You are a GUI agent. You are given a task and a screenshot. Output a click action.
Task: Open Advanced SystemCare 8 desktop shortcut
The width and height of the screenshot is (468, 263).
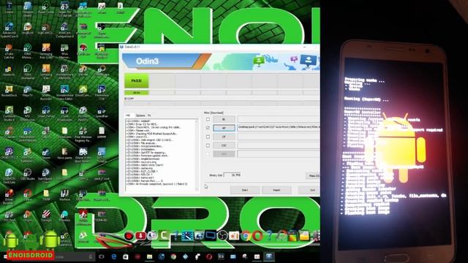pyautogui.click(x=9, y=30)
